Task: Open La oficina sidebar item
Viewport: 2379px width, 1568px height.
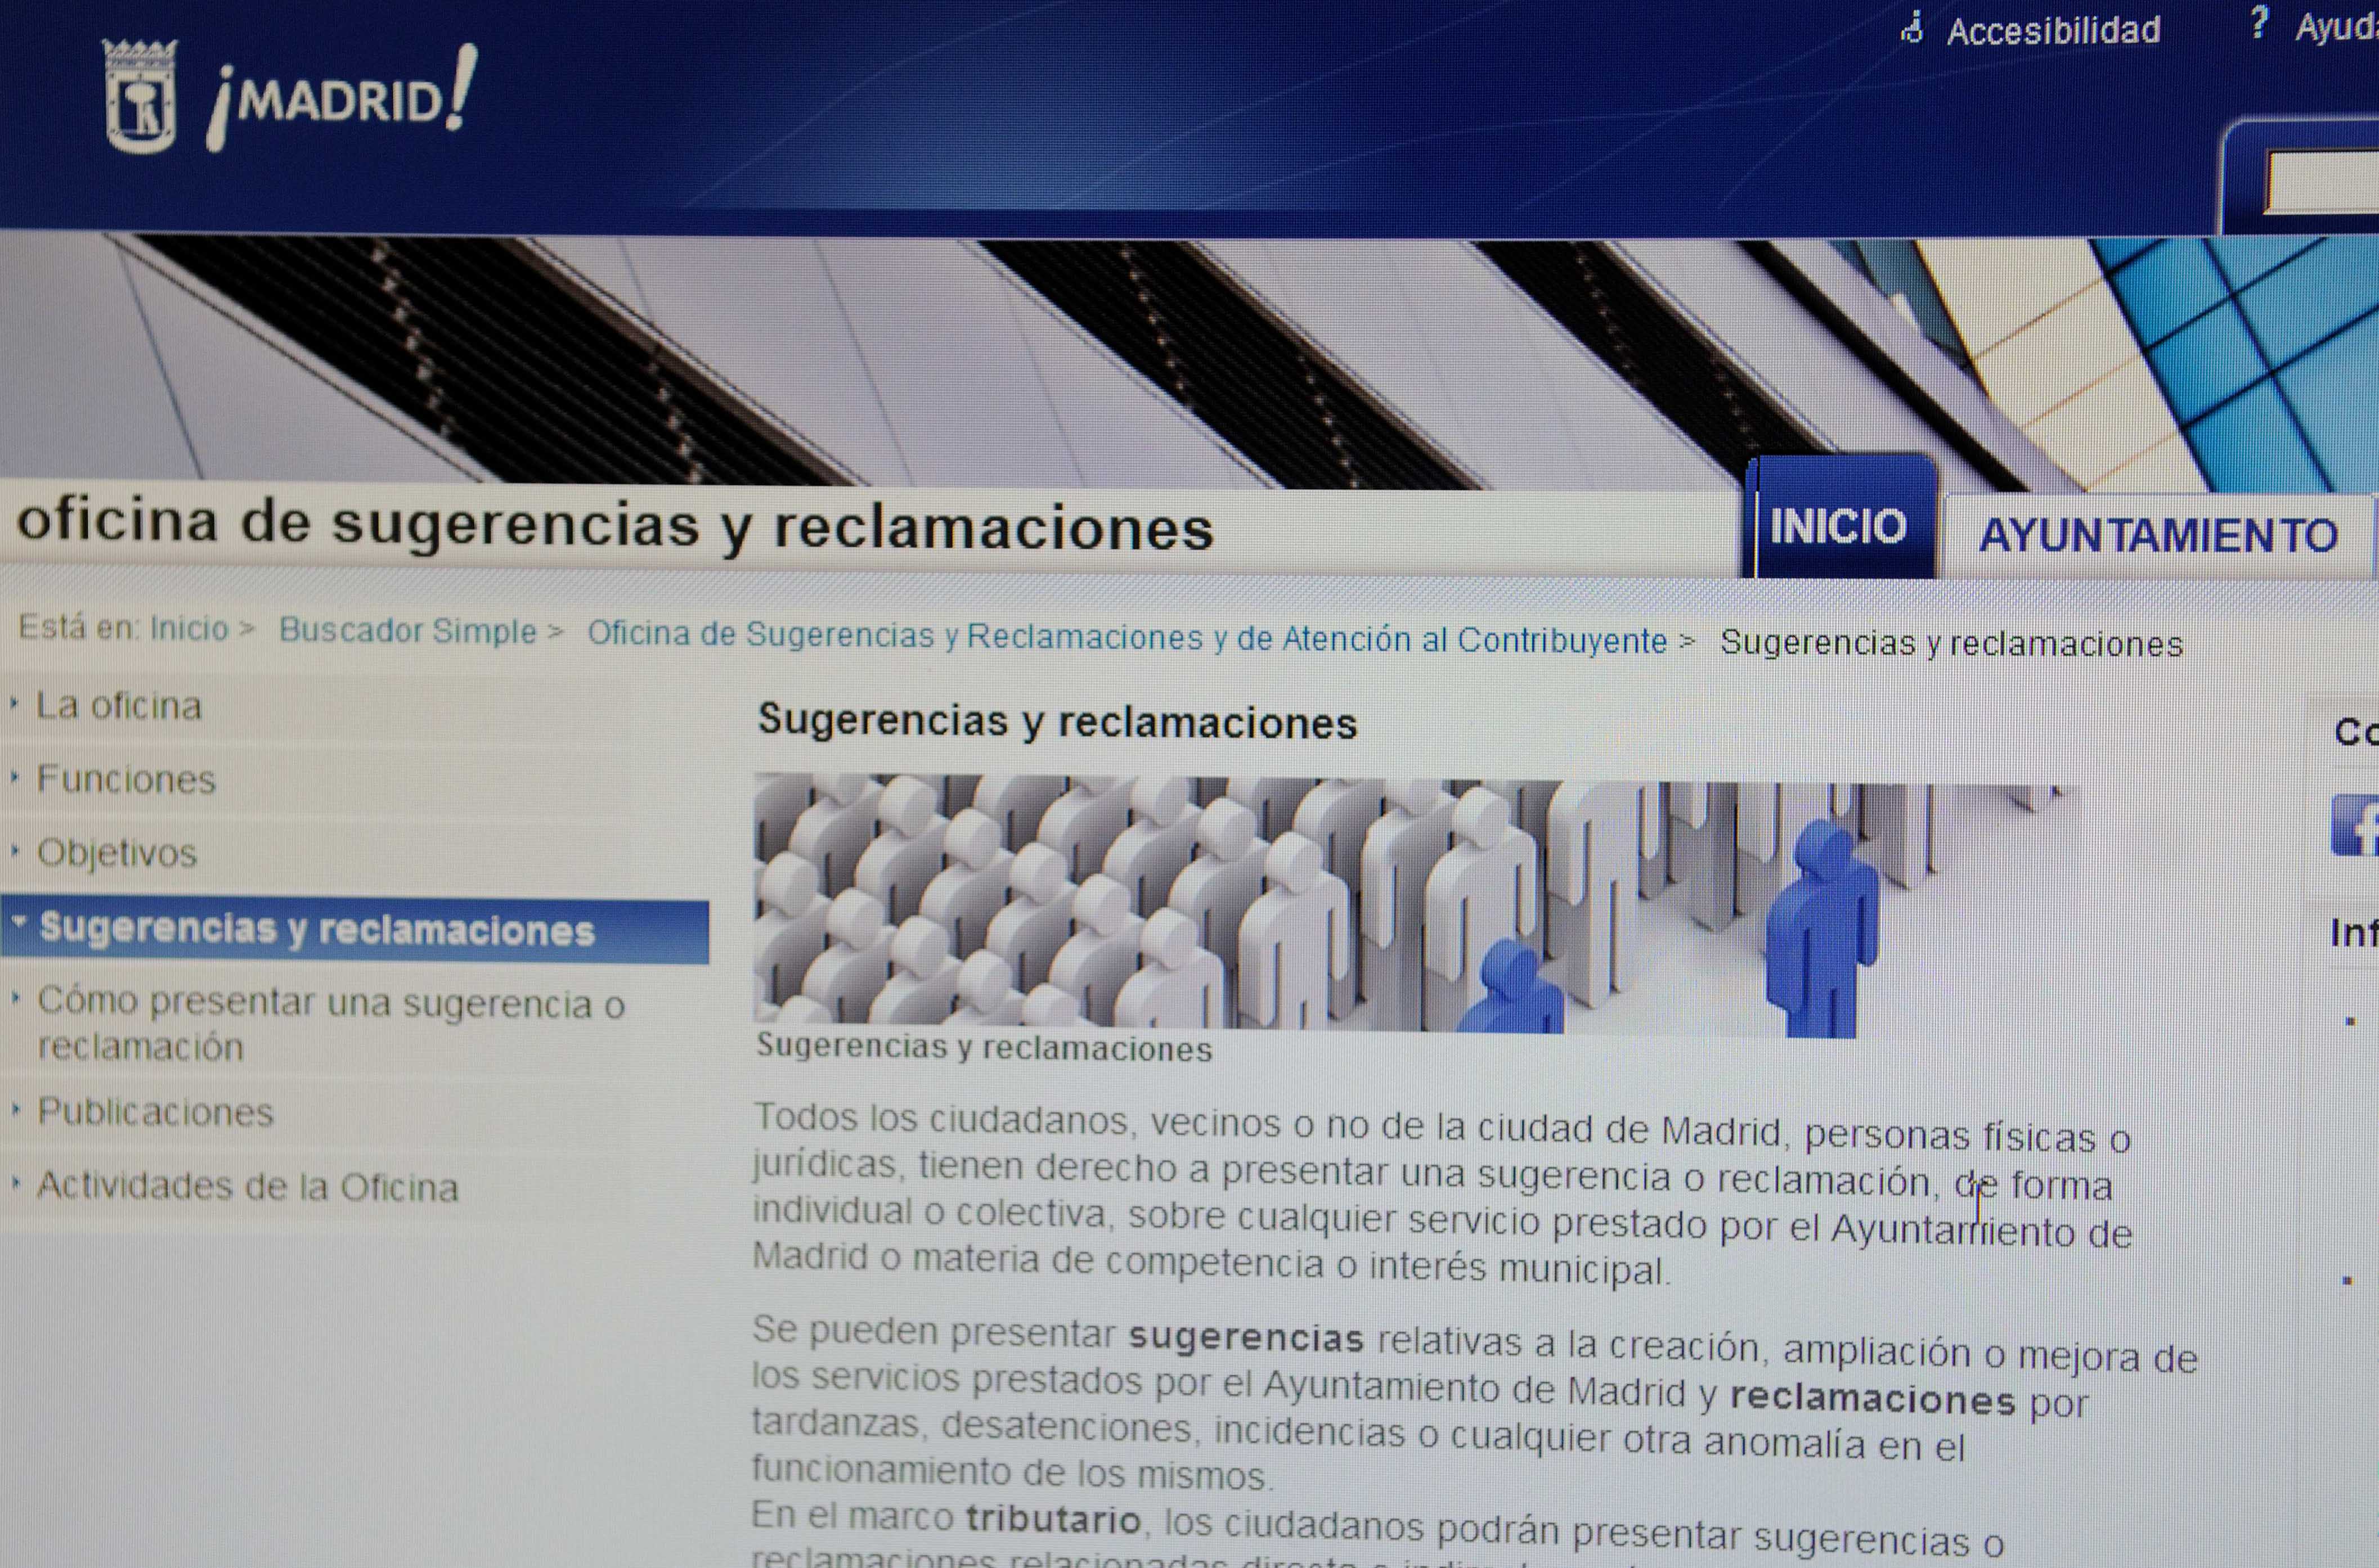Action: click(x=119, y=706)
